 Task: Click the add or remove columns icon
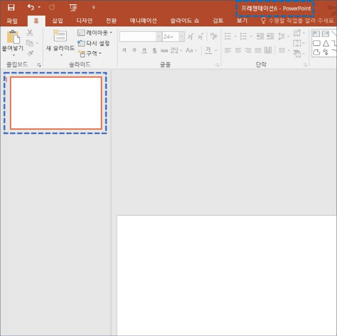(x=282, y=50)
